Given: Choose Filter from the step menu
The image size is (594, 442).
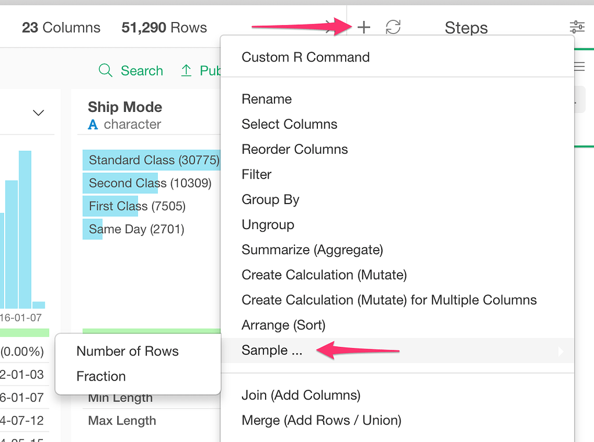Looking at the screenshot, I should coord(256,175).
